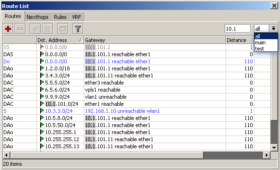Click the minus remove route button
Image resolution: width=280 pixels, height=170 pixels.
(20, 29)
